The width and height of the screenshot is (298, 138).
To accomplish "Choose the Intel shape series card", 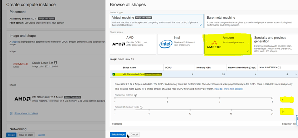I will coord(180,44).
